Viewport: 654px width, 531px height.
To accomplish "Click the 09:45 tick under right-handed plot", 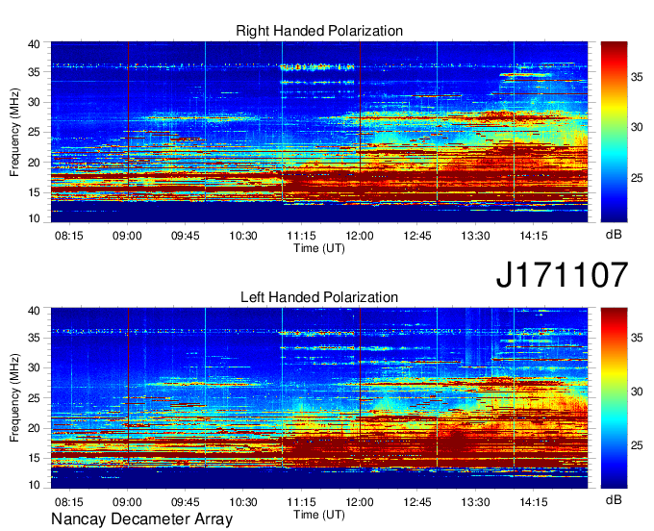I will 186,236.
